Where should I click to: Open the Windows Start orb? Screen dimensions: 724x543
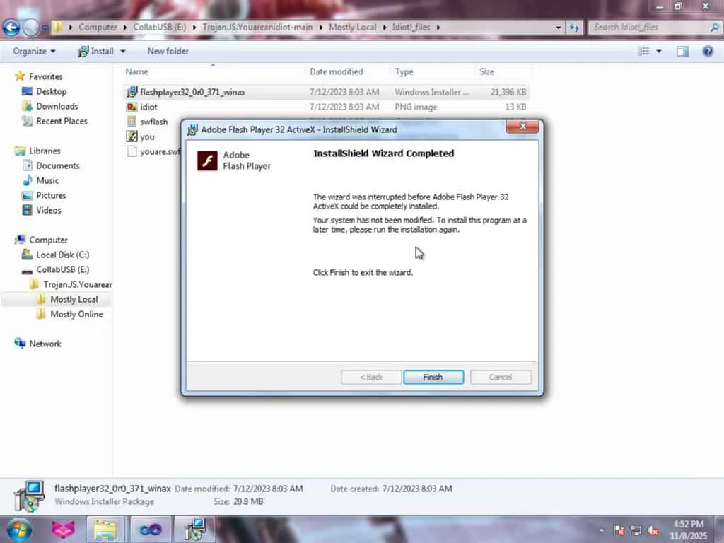[x=19, y=530]
